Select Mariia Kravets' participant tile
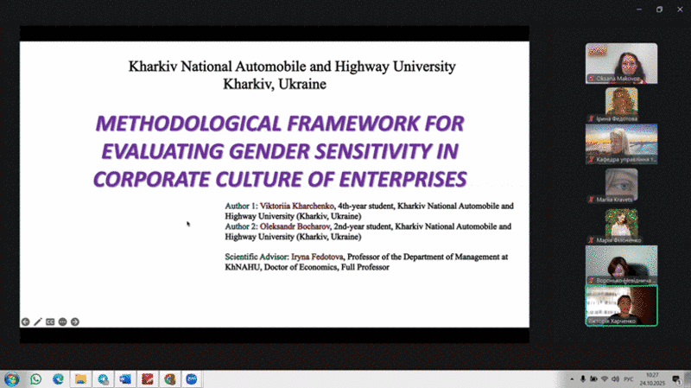691x388 pixels. [621, 185]
